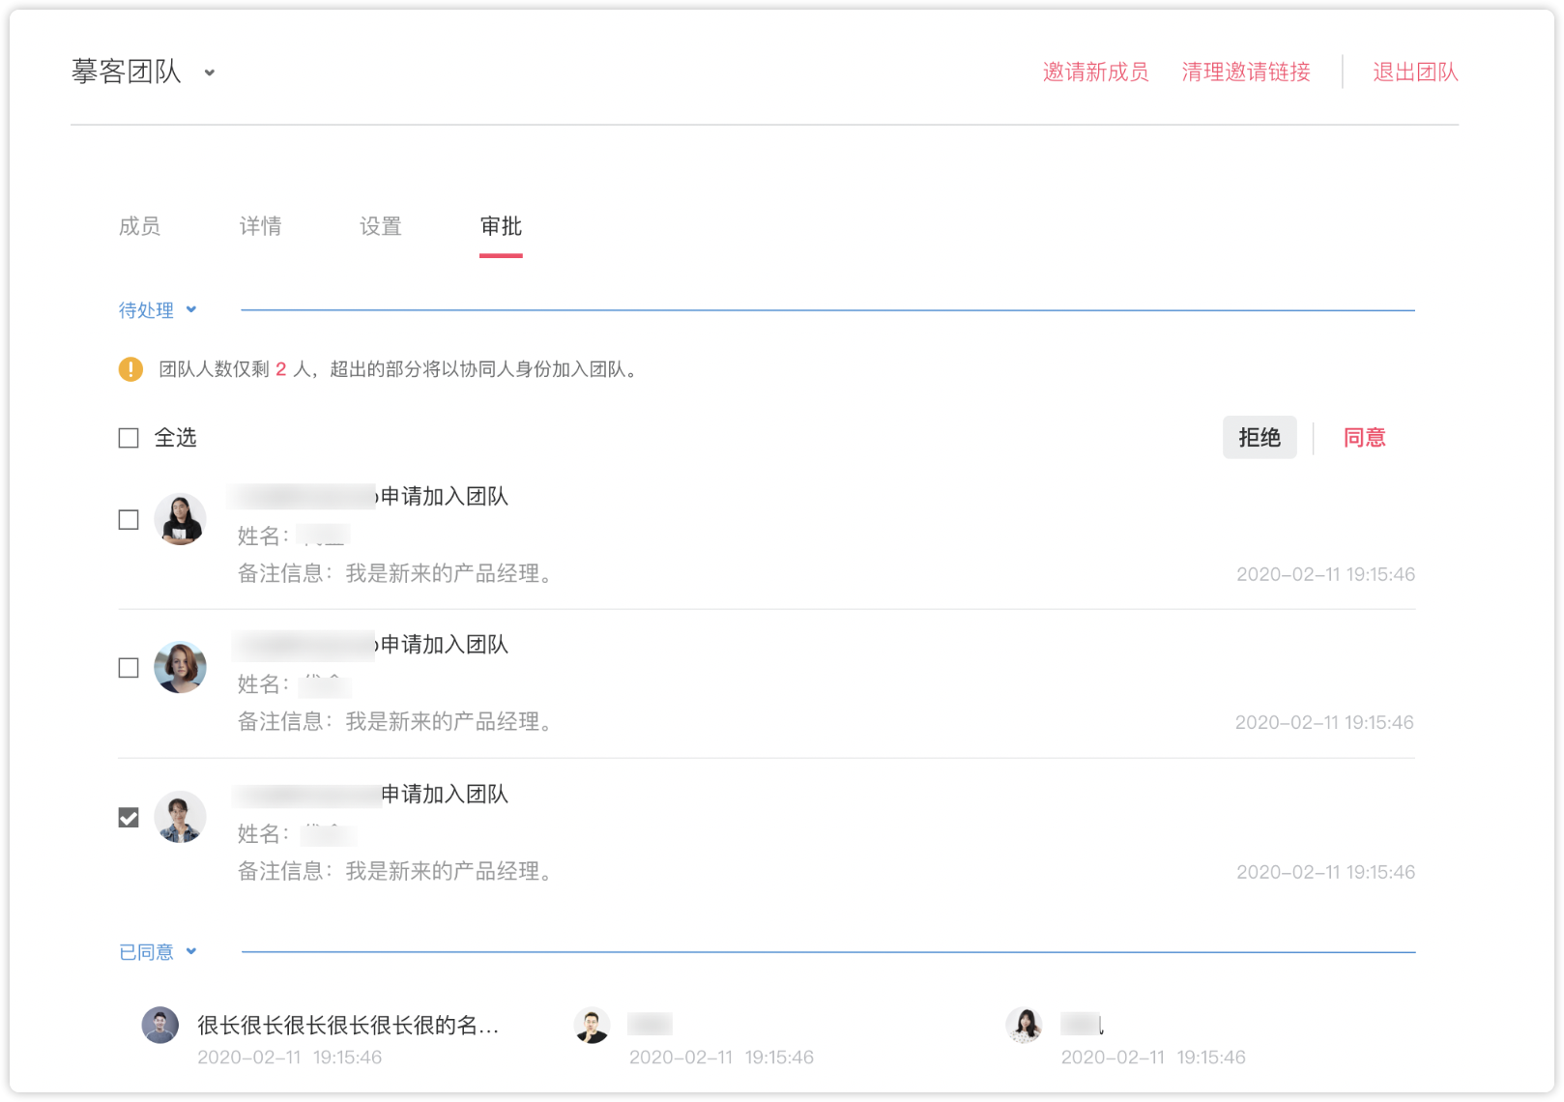Click avatar beside 很长很长 name

pyautogui.click(x=160, y=1025)
